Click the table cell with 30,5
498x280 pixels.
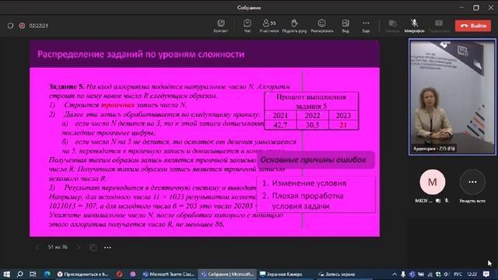pyautogui.click(x=313, y=125)
